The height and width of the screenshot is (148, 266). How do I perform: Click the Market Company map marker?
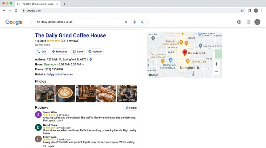pyautogui.click(x=200, y=34)
